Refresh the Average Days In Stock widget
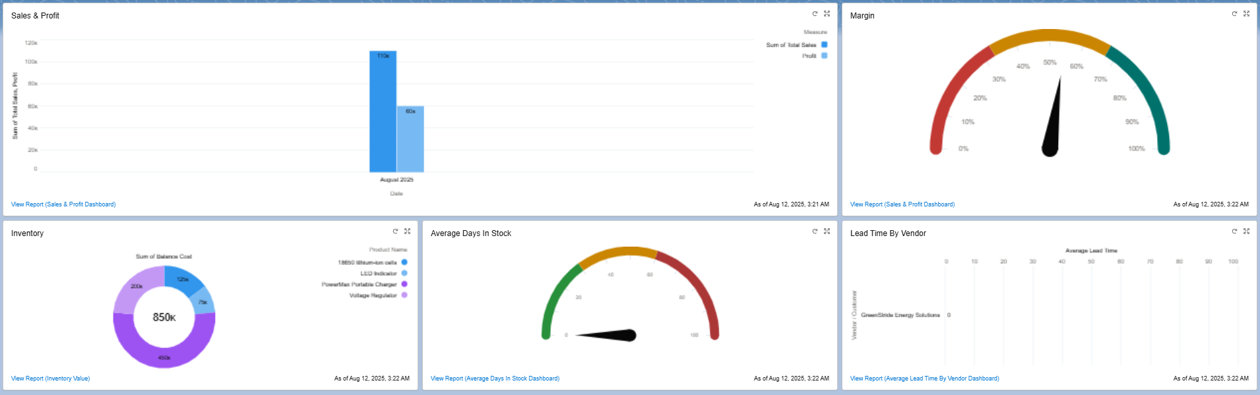Screen dimensions: 1260x395 coord(815,231)
